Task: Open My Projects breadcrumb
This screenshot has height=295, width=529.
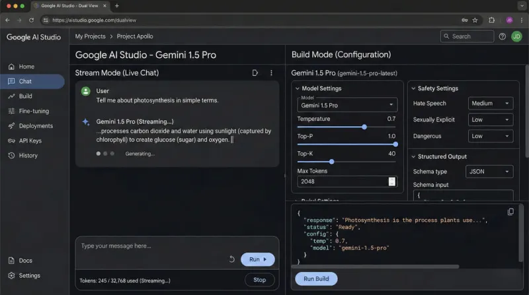Action: (90, 36)
